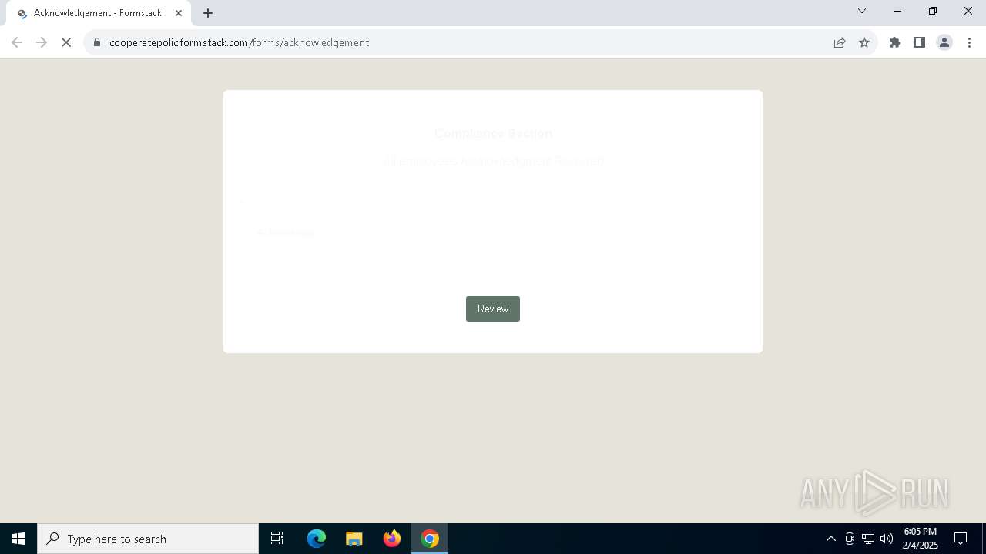
Task: Open a new browser tab
Action: coord(208,13)
